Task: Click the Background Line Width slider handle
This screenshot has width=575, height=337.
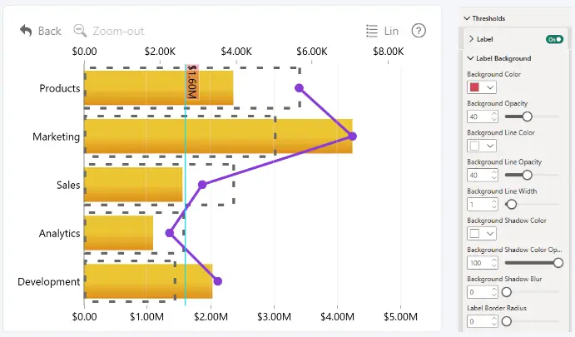Action: pos(511,204)
